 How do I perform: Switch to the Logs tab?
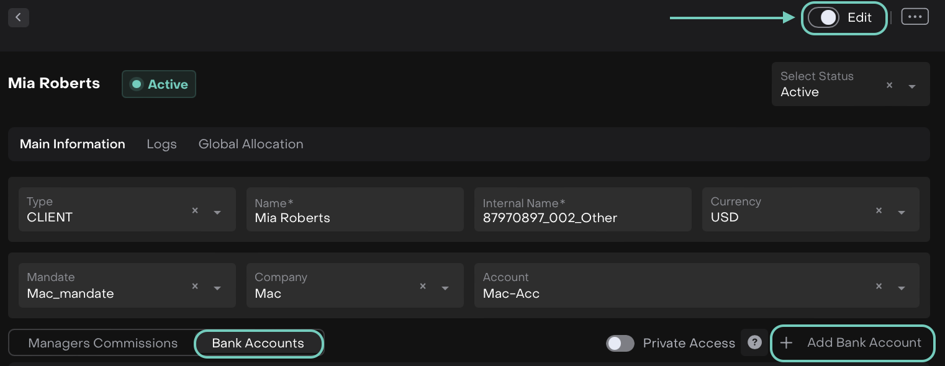click(161, 145)
